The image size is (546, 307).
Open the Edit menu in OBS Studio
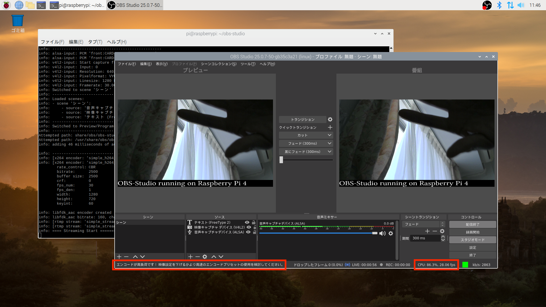(146, 64)
